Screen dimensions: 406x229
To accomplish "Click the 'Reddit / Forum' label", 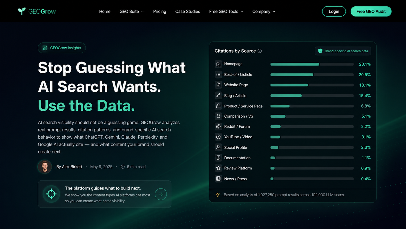I will click(x=237, y=126).
